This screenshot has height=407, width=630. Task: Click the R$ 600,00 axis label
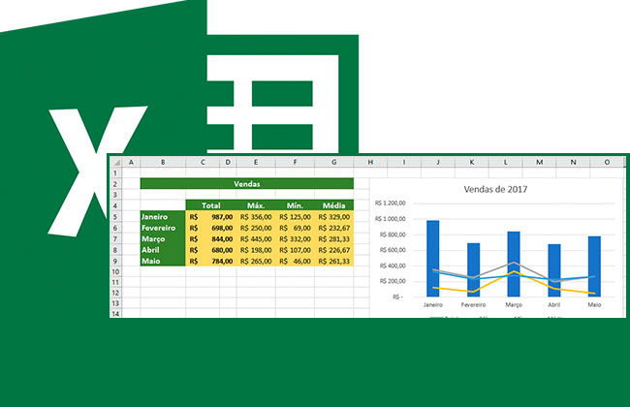pos(393,250)
